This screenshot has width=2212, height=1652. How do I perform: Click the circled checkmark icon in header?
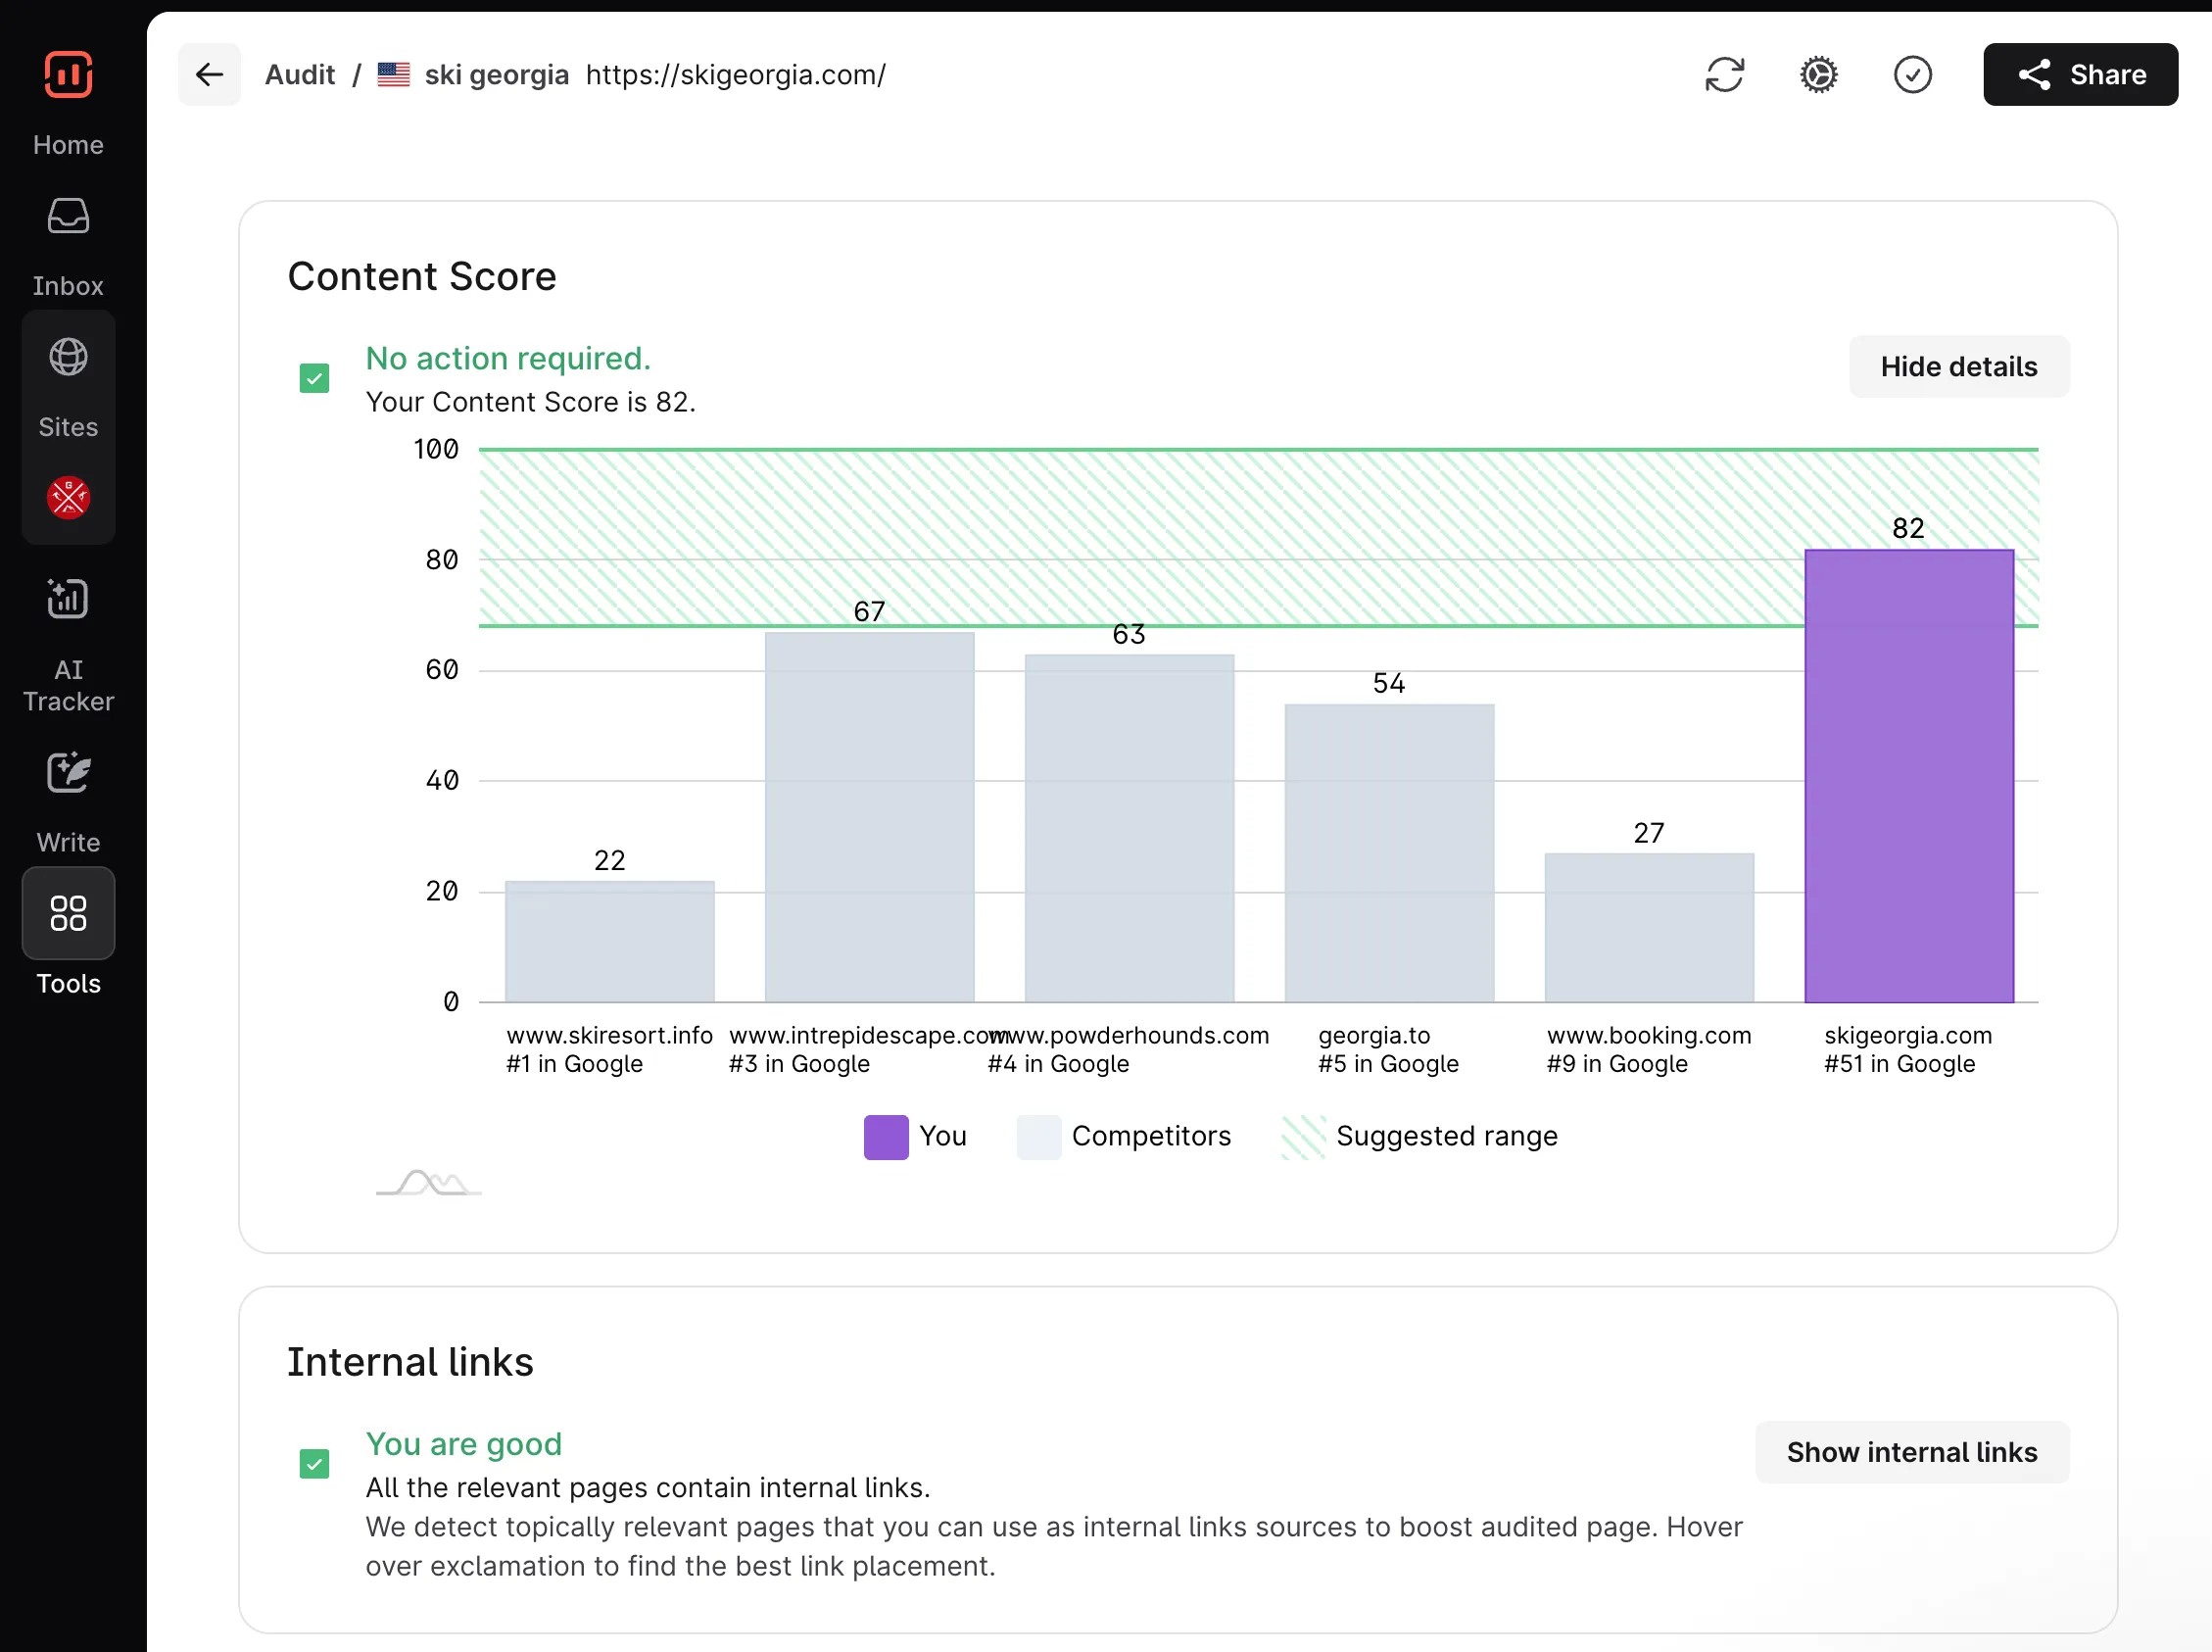[x=1912, y=75]
